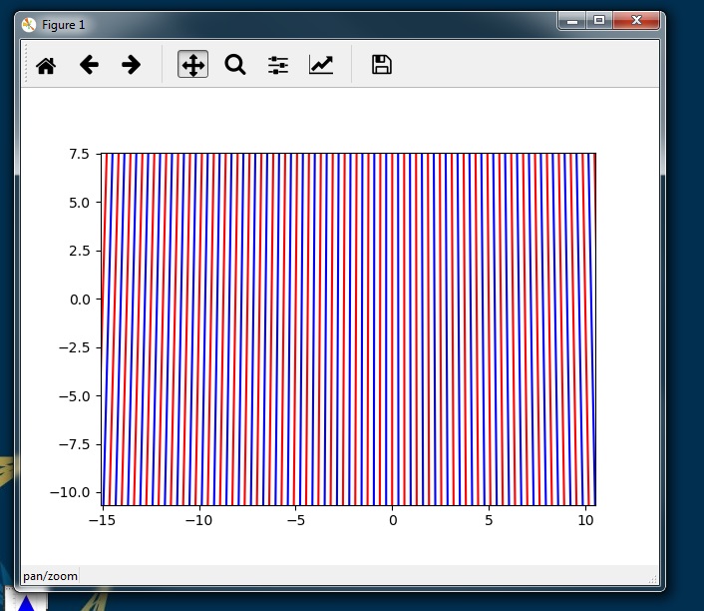Viewport: 704px width, 611px height.
Task: Toggle the Pan/Zoom move tool
Action: (193, 64)
